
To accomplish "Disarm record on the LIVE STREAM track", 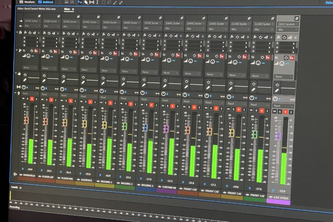I will (x=285, y=112).
